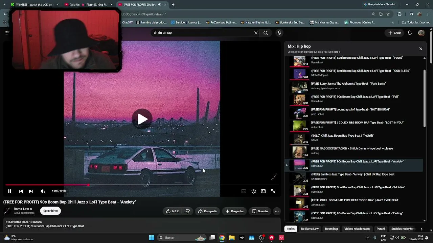Select the Boom bap chip
433x243 pixels.
click(x=332, y=229)
